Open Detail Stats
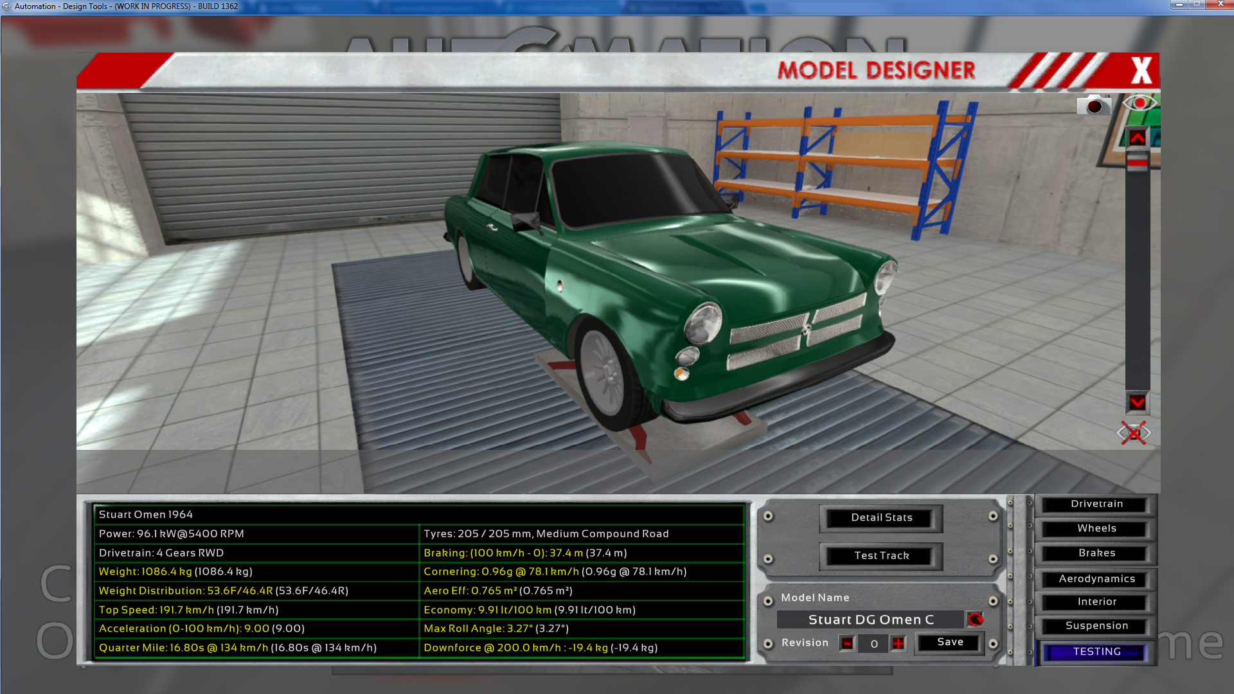The height and width of the screenshot is (694, 1234). 881,518
